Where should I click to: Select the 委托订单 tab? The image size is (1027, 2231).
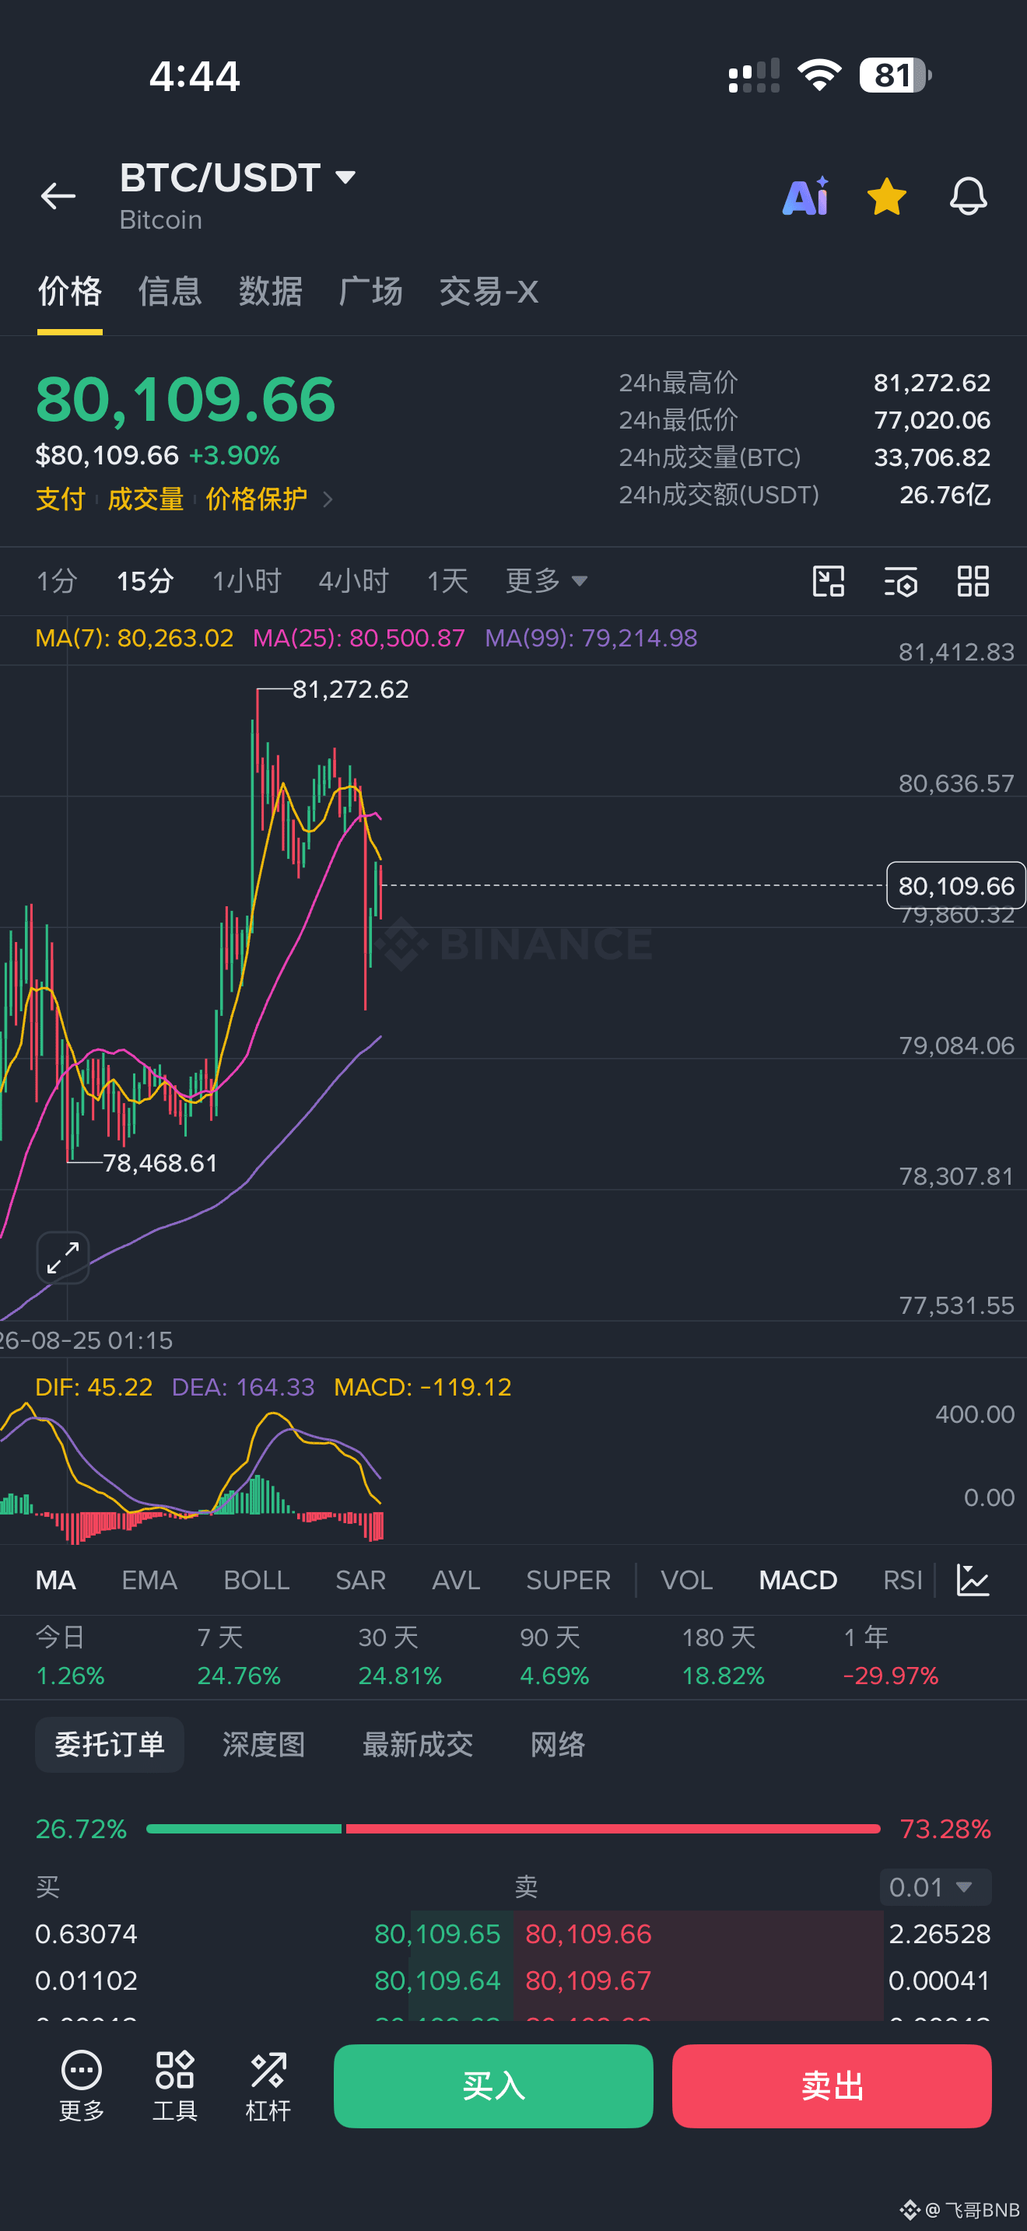point(110,1744)
